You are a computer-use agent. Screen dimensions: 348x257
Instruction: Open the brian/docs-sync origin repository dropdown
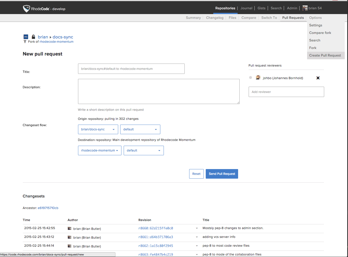point(98,129)
